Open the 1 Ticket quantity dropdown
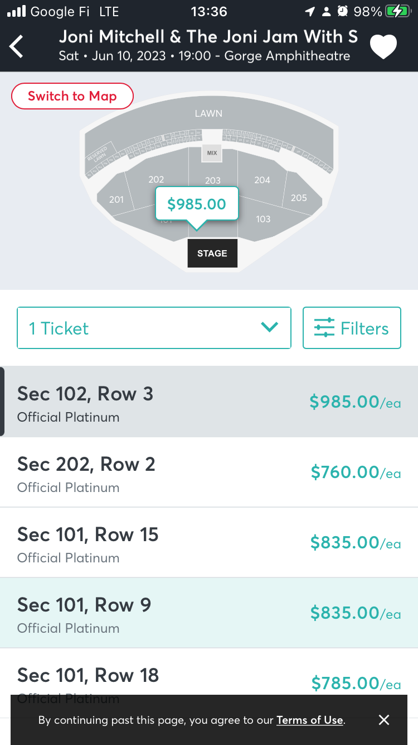The height and width of the screenshot is (745, 418). point(154,328)
